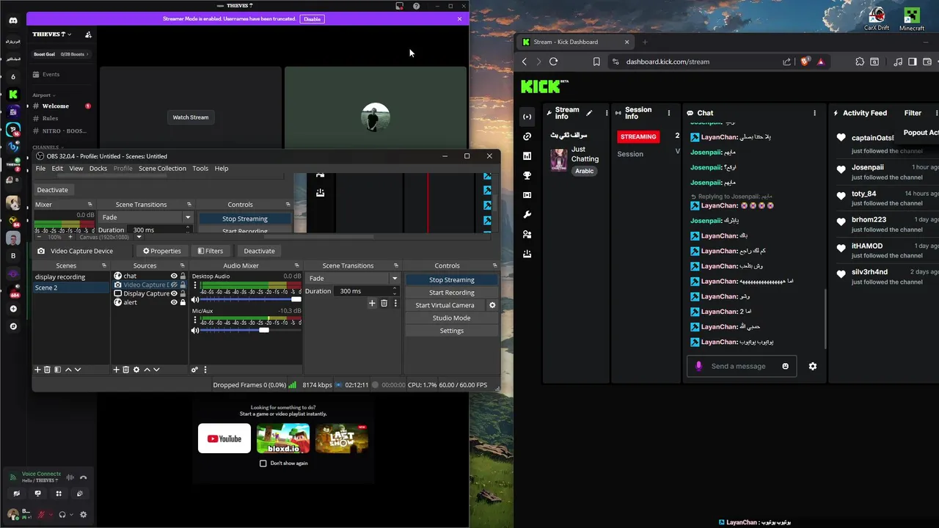Image resolution: width=939 pixels, height=528 pixels.
Task: Open Desktop Audio three-dot options
Action: pyautogui.click(x=194, y=286)
